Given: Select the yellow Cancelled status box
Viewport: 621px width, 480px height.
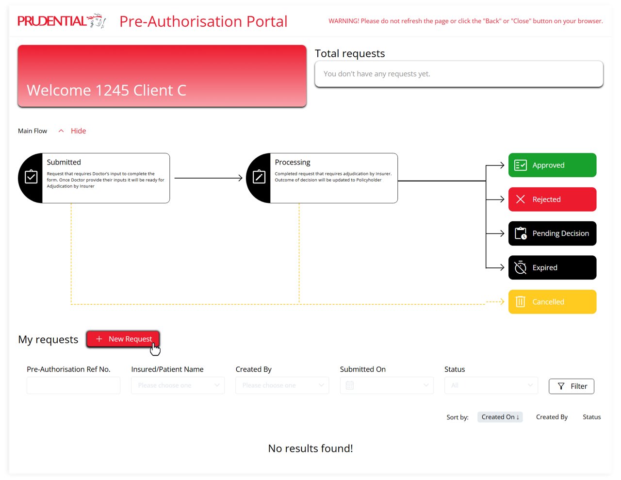Looking at the screenshot, I should [x=552, y=302].
